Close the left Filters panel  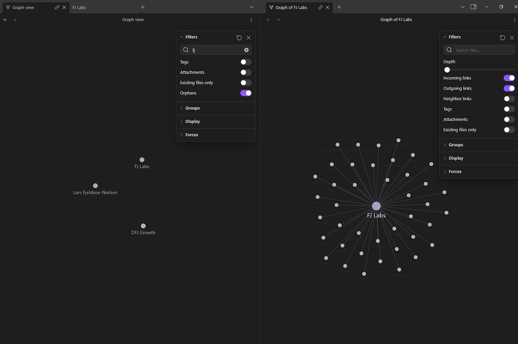click(248, 37)
